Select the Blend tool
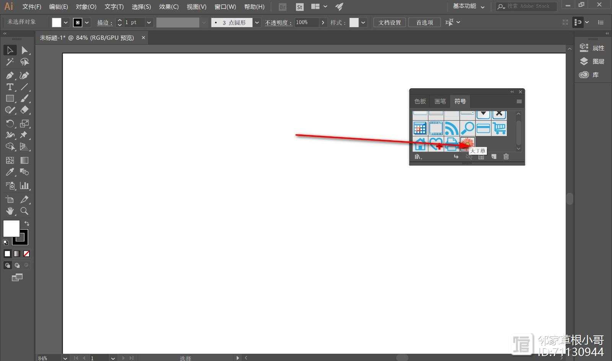 click(24, 172)
